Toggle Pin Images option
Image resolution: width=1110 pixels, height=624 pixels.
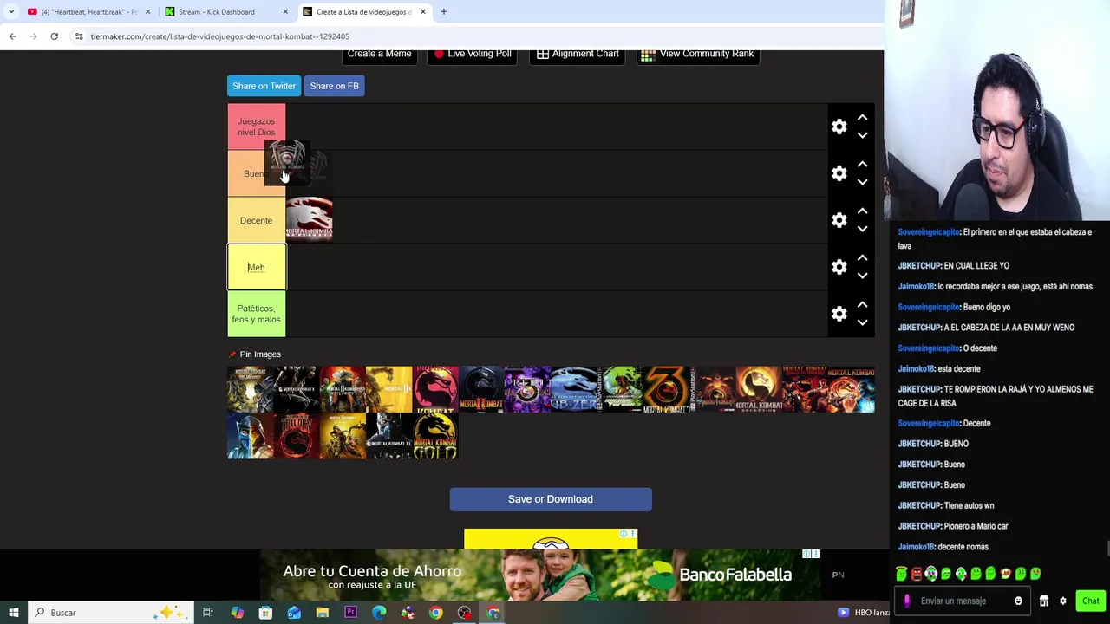point(254,354)
